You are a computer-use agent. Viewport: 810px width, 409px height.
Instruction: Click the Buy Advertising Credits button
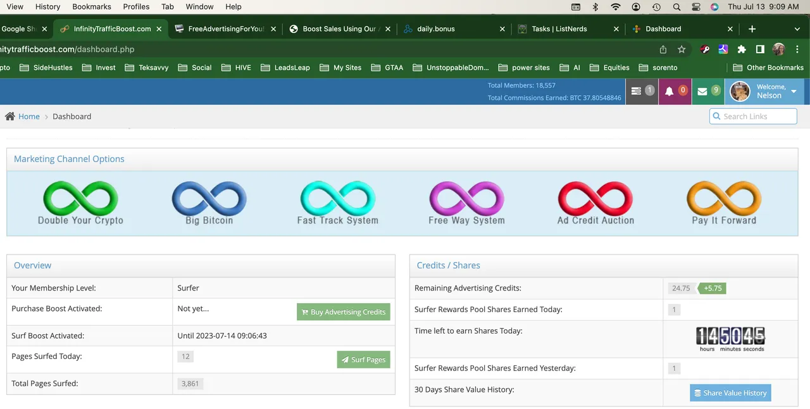tap(344, 311)
